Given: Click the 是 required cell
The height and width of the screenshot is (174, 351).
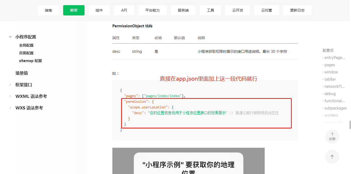Looking at the screenshot, I should click(156, 51).
